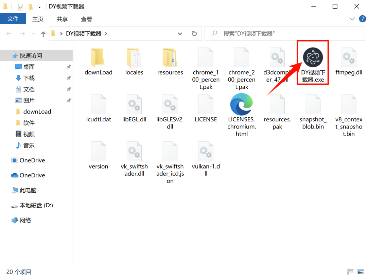Select vulkan-1.dll file

pos(206,159)
